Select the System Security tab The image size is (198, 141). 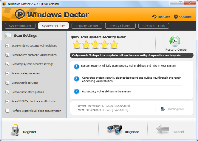pyautogui.click(x=53, y=26)
